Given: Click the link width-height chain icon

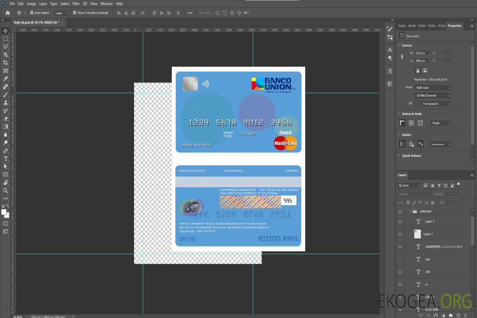Looking at the screenshot, I should [402, 57].
